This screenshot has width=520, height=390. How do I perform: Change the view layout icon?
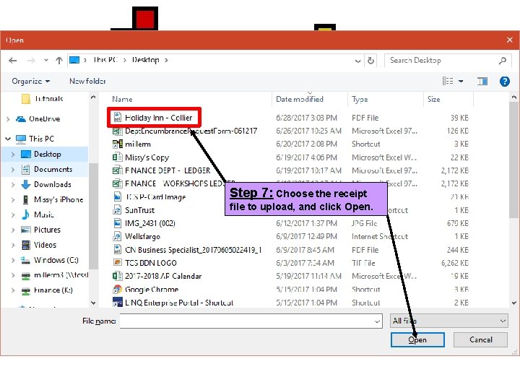tap(448, 81)
